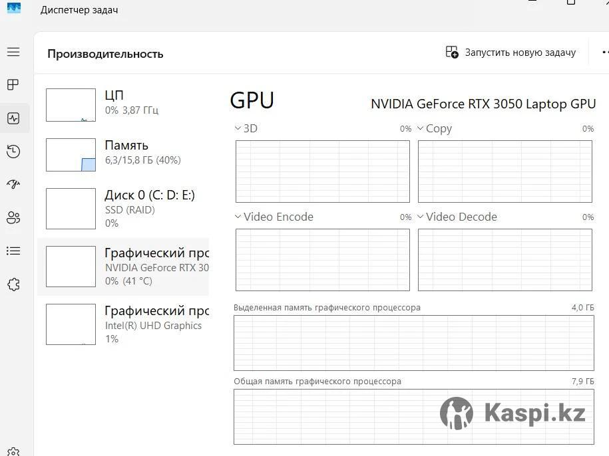The image size is (609, 456).
Task: Open the Services puzzle icon
Action: (13, 285)
